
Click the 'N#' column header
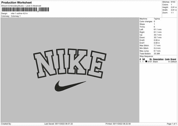tap(144, 59)
